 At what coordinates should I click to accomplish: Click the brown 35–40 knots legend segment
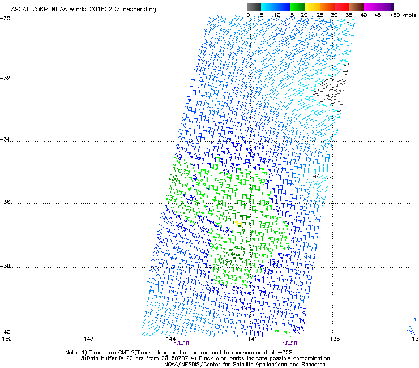pyautogui.click(x=357, y=7)
